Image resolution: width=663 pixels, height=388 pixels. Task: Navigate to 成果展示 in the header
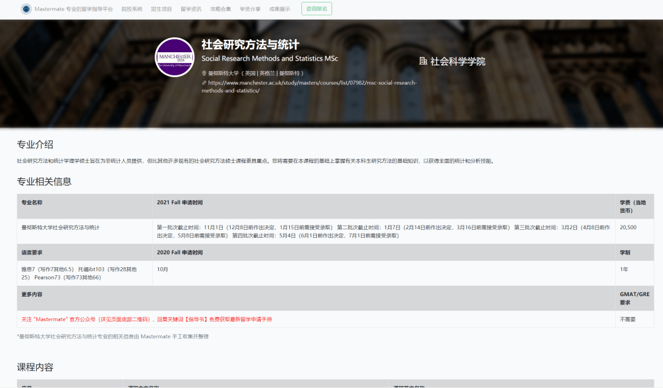pos(280,9)
